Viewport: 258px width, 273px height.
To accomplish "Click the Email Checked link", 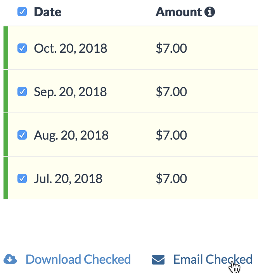I will pos(213,259).
